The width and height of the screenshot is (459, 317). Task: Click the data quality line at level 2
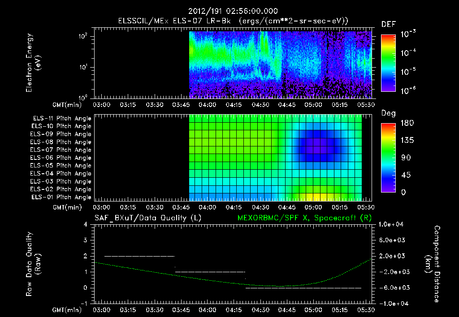coord(140,256)
